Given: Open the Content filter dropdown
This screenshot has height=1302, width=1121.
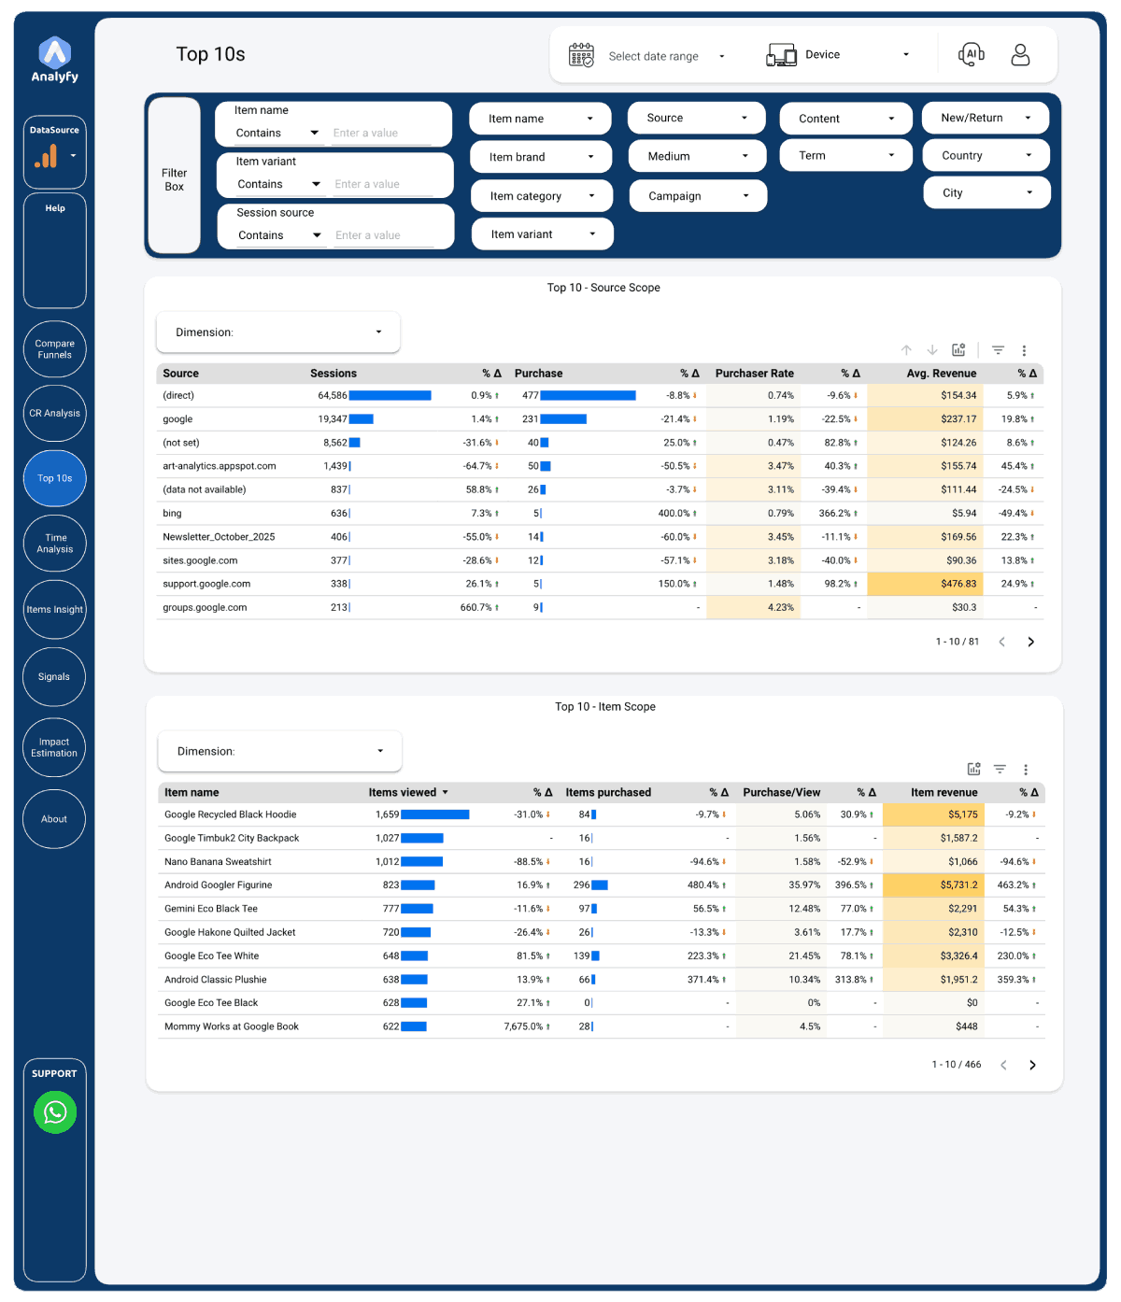Looking at the screenshot, I should pos(845,119).
